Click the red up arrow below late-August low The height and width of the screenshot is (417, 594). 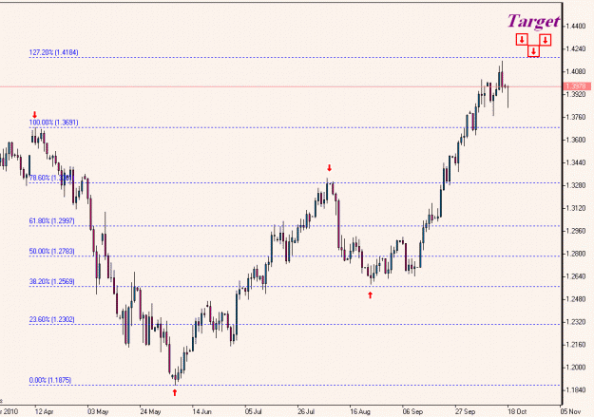(x=370, y=294)
